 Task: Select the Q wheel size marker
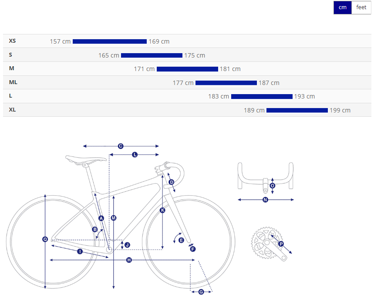tap(45, 239)
